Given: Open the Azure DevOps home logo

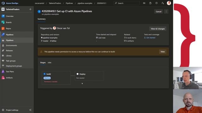Looking at the screenshot, I should tap(3, 3).
